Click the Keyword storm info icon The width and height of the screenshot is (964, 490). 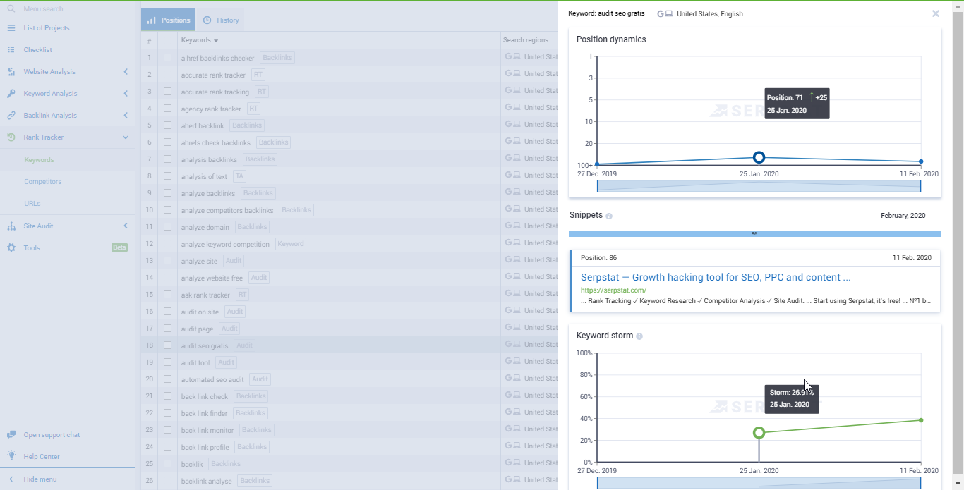coord(639,336)
